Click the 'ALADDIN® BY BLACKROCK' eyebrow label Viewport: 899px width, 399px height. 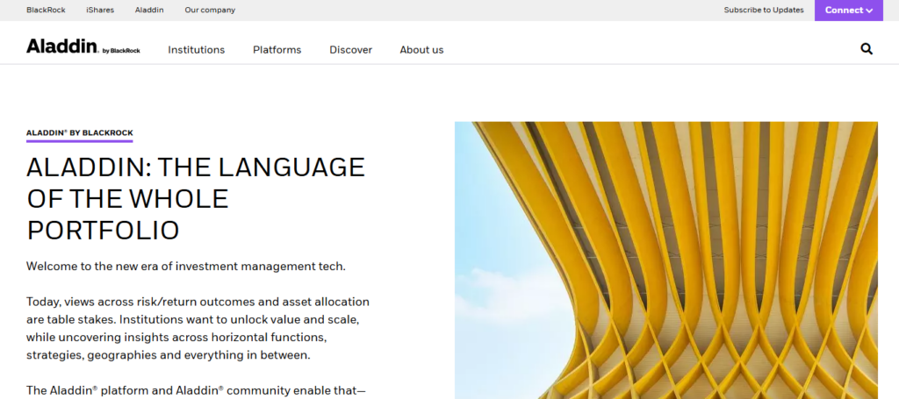[x=79, y=132]
